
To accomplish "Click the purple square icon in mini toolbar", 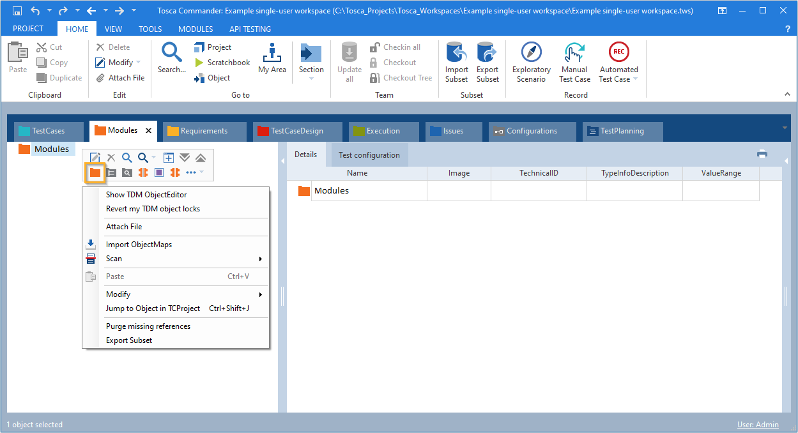I will point(159,172).
